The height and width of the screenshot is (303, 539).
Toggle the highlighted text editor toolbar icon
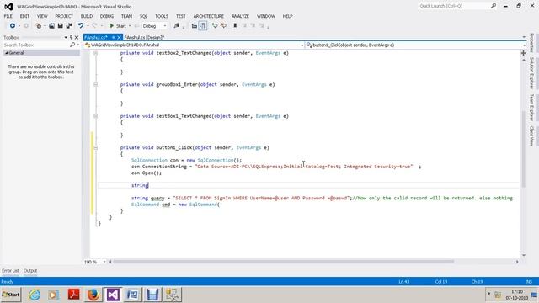(x=203, y=26)
